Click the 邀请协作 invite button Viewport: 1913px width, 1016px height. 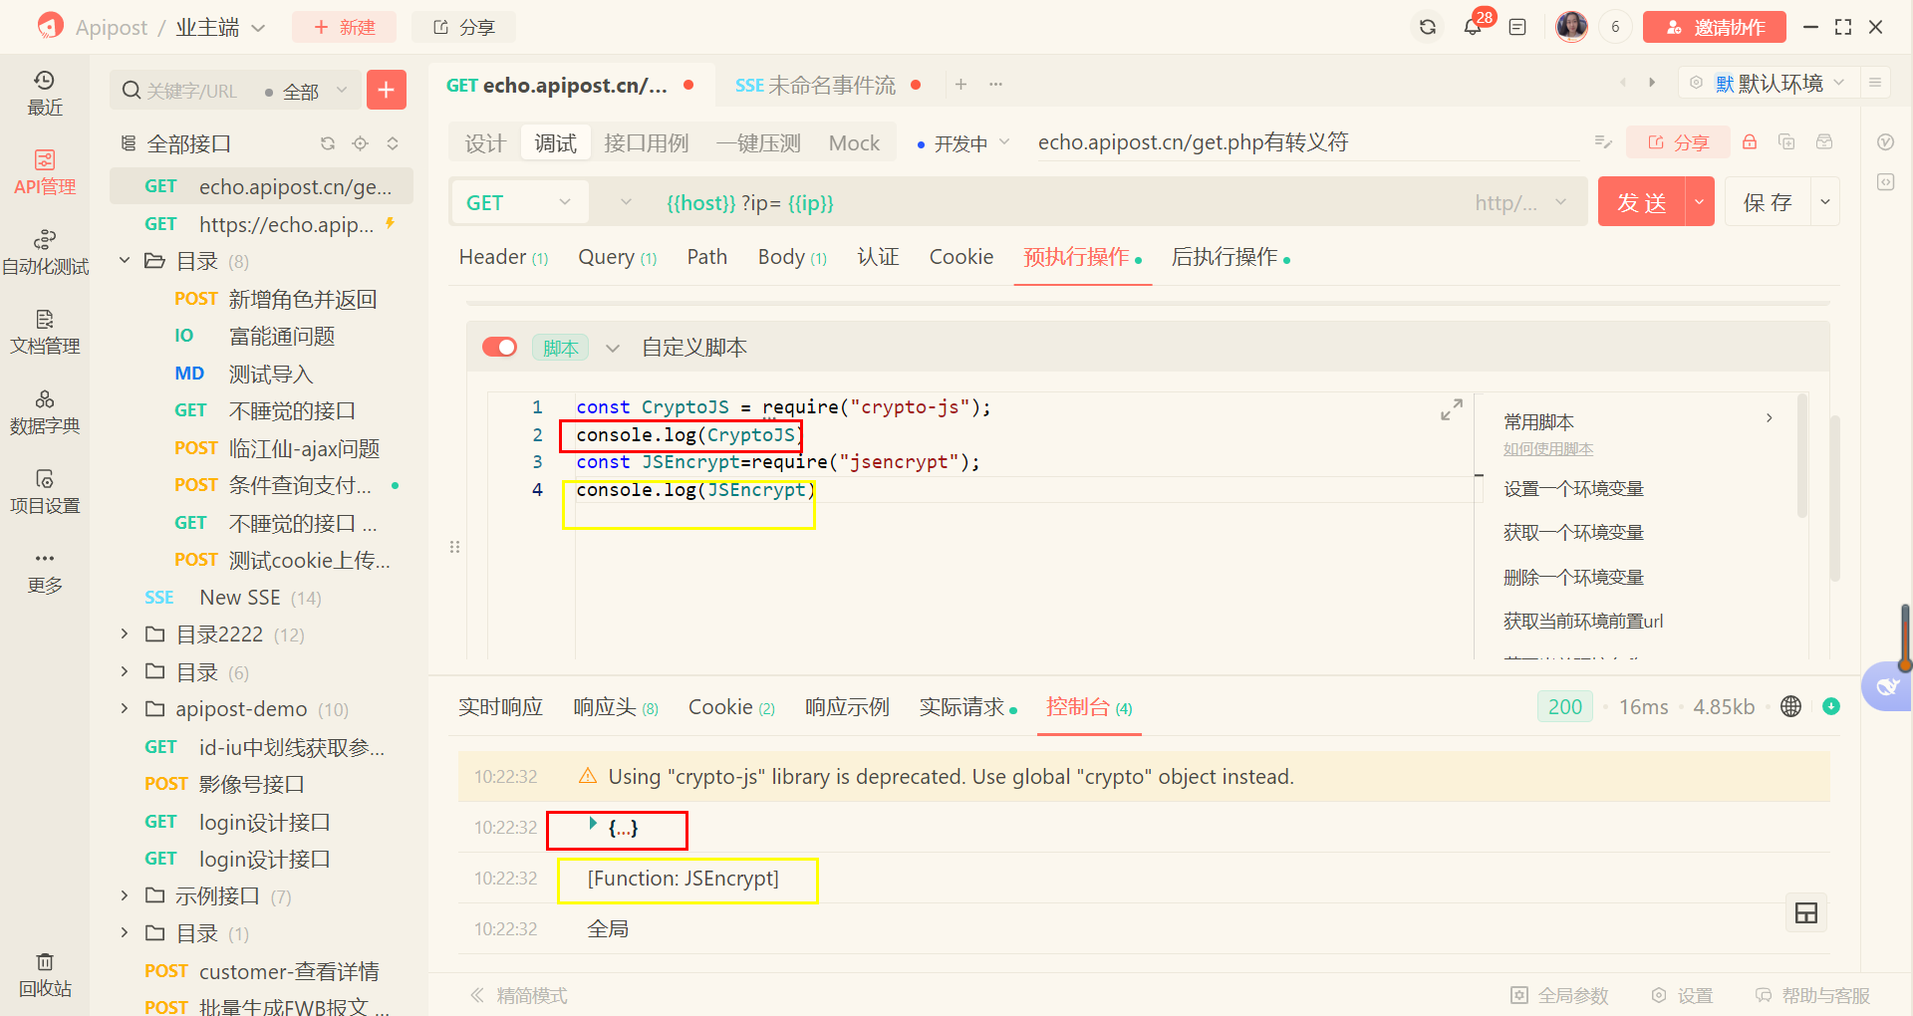point(1715,27)
